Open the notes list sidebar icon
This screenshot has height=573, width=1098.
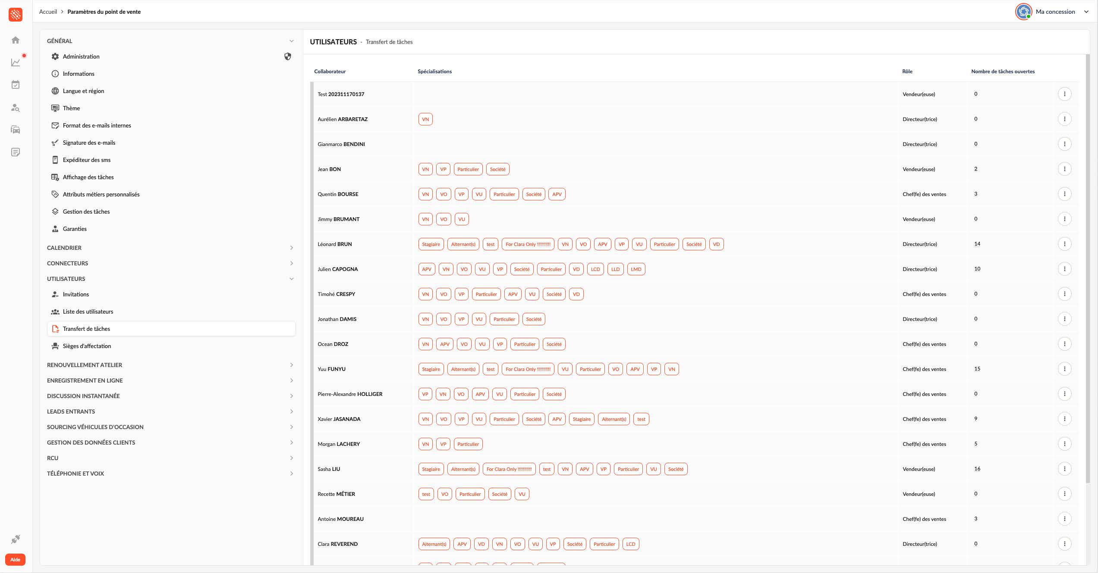pyautogui.click(x=16, y=152)
